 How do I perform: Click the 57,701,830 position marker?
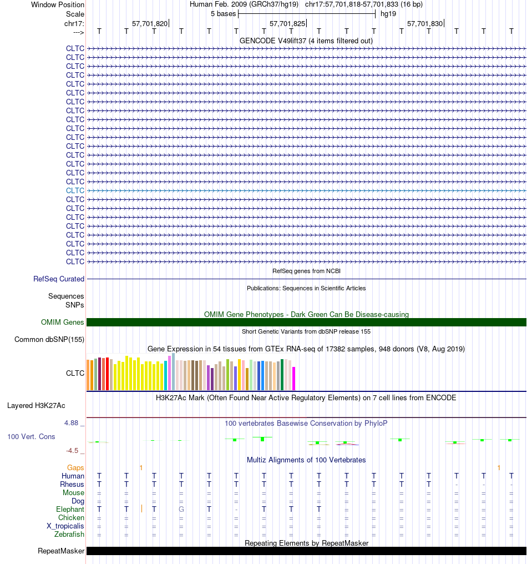coord(425,24)
